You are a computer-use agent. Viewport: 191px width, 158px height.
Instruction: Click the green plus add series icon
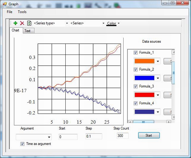15,23
